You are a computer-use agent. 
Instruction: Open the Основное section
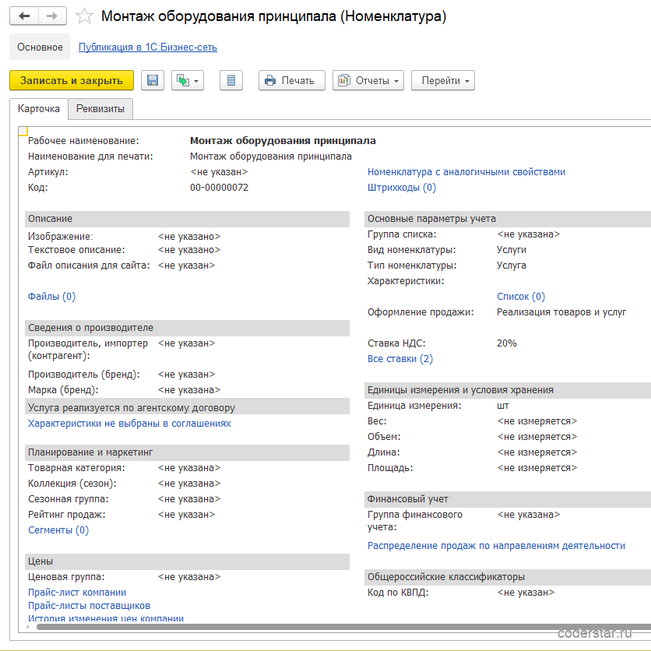click(x=40, y=47)
